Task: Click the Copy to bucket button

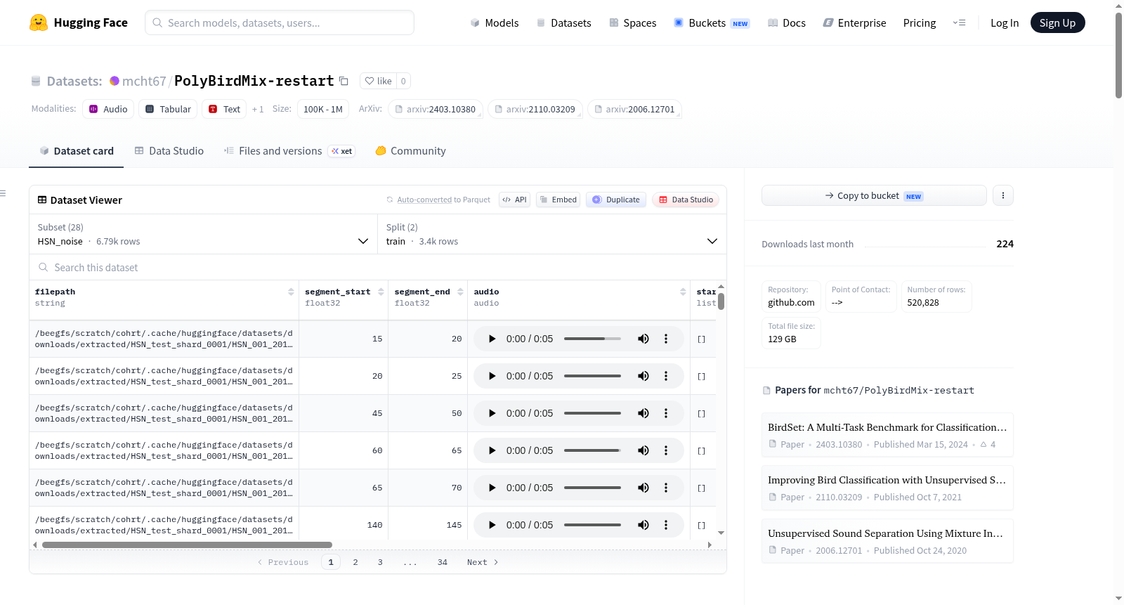Action: (874, 195)
